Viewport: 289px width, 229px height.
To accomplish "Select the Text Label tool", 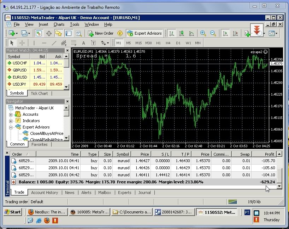I will [93, 43].
